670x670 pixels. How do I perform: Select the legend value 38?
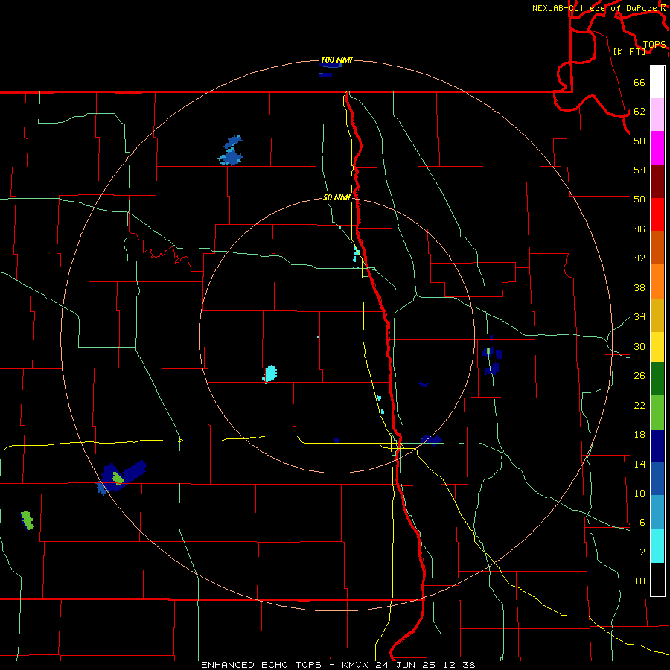point(639,288)
